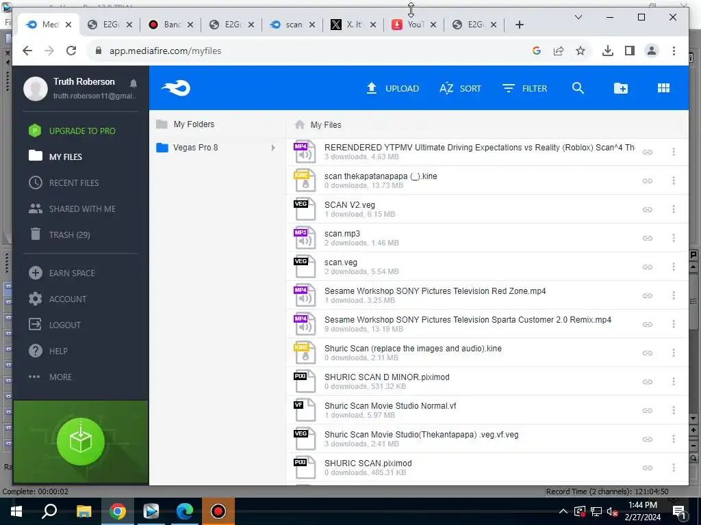Open more options for RERENDERED YTPMV file
Viewport: 701px width, 525px height.
pos(674,152)
